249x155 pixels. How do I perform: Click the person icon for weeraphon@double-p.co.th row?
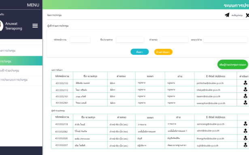click(x=245, y=103)
